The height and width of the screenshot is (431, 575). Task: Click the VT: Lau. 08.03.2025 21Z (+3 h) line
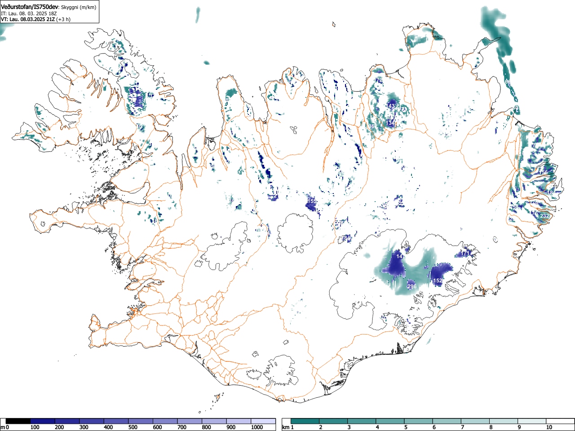pos(35,19)
